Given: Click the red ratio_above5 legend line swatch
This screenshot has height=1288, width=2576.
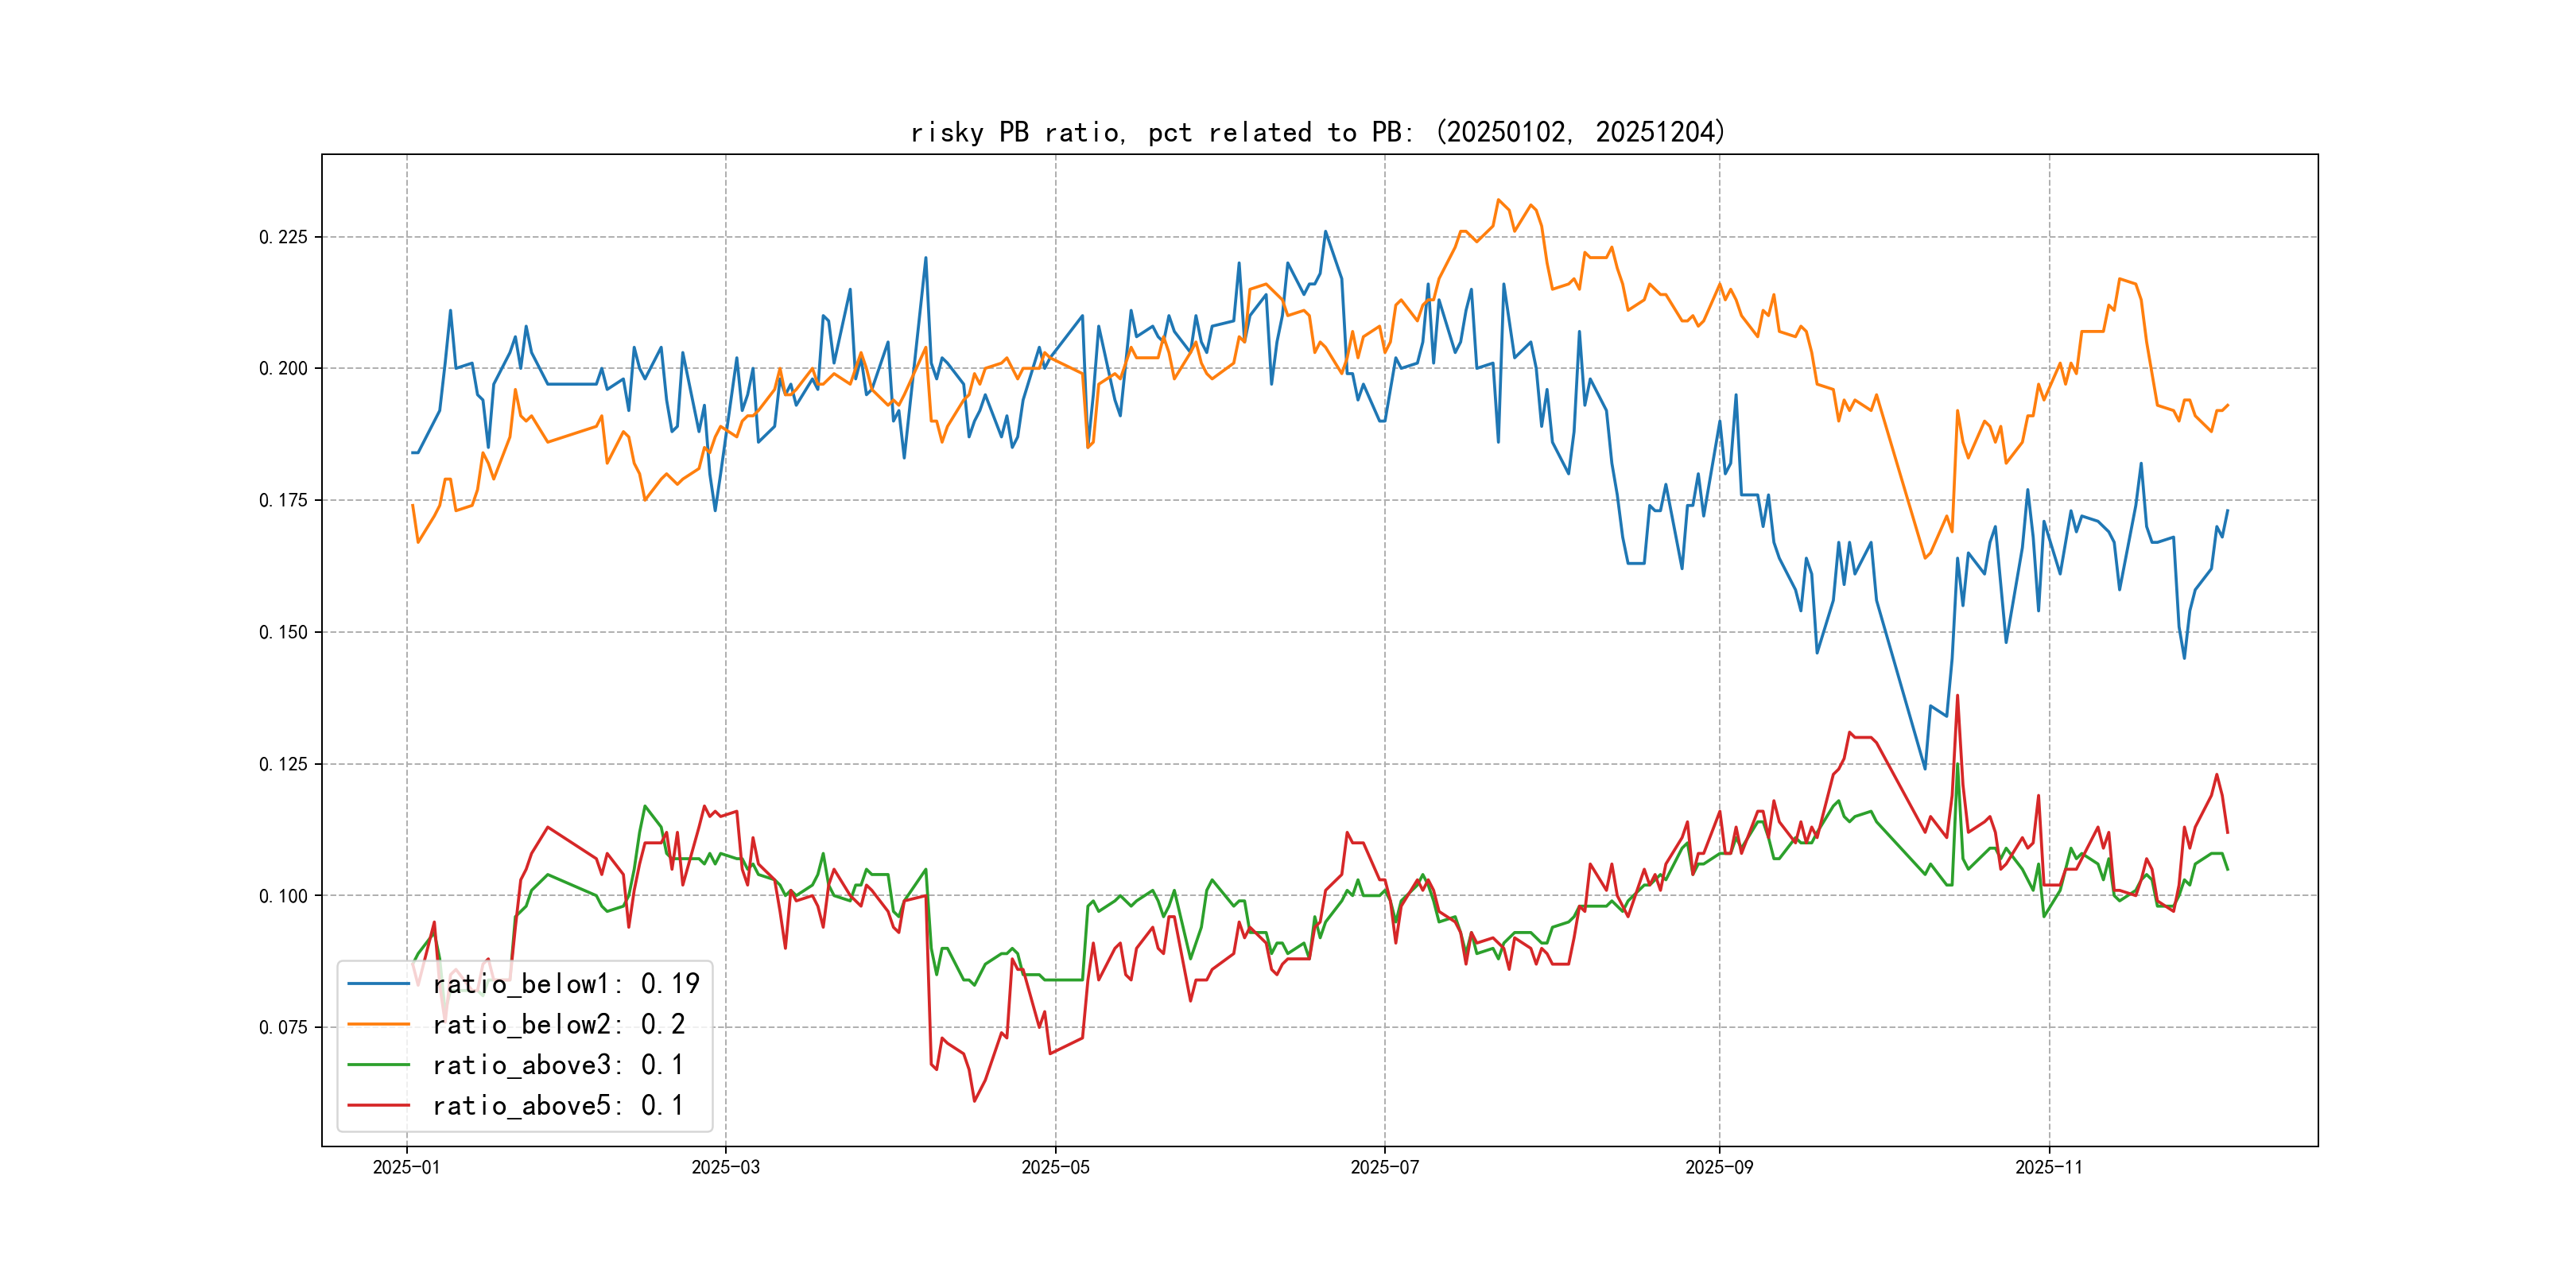Looking at the screenshot, I should (378, 1105).
